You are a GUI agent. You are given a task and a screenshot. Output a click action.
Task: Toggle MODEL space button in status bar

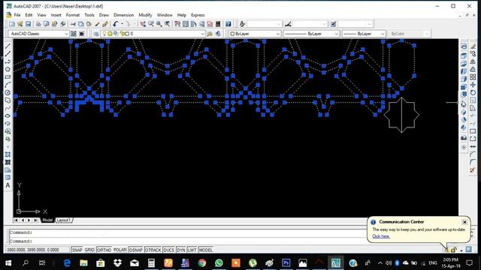click(206, 250)
